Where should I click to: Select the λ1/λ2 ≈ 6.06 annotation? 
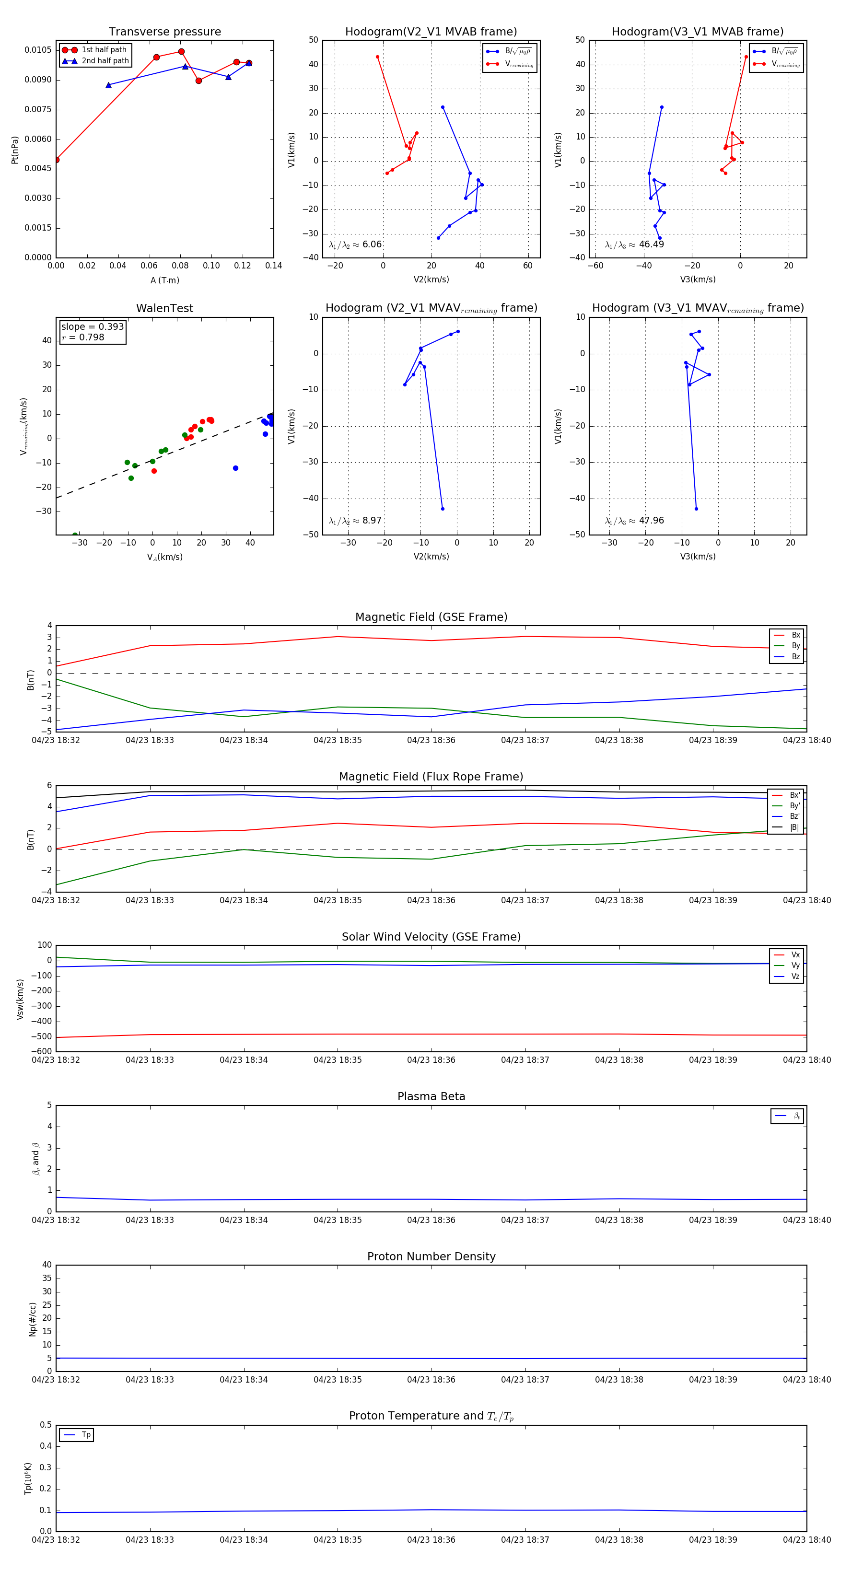coord(355,244)
